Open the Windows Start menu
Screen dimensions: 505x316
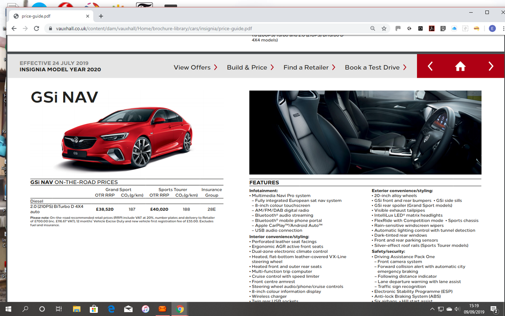8,309
